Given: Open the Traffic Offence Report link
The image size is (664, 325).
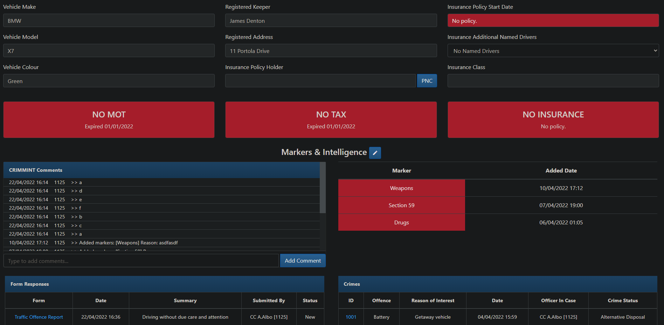Looking at the screenshot, I should coord(39,317).
